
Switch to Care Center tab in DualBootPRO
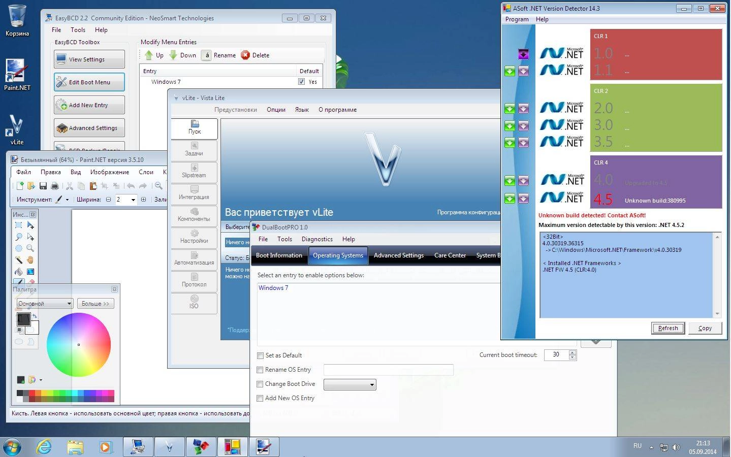[450, 255]
